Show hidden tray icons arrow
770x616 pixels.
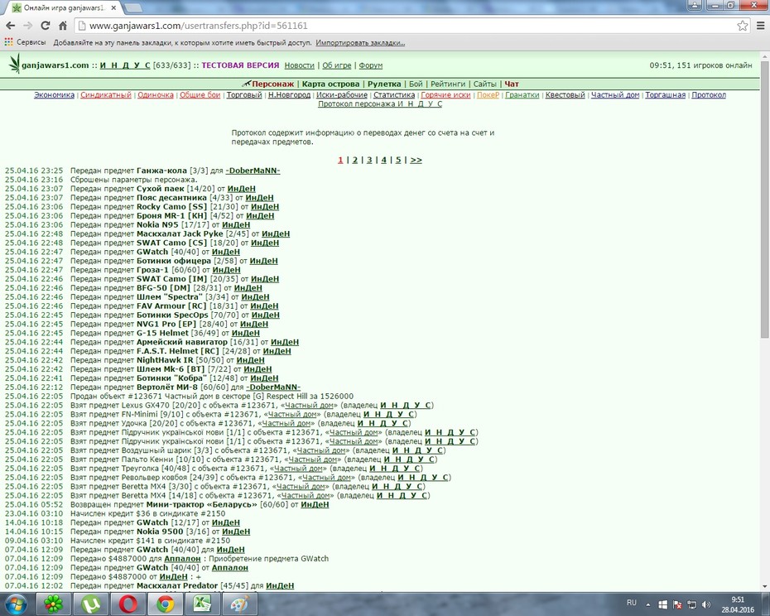tap(648, 604)
